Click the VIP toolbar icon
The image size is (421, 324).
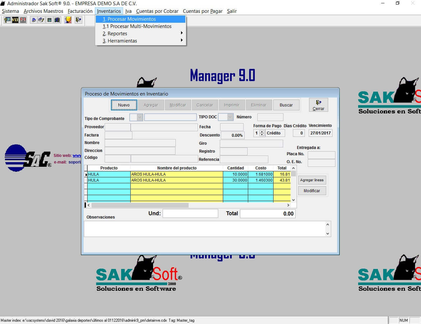tap(15, 20)
